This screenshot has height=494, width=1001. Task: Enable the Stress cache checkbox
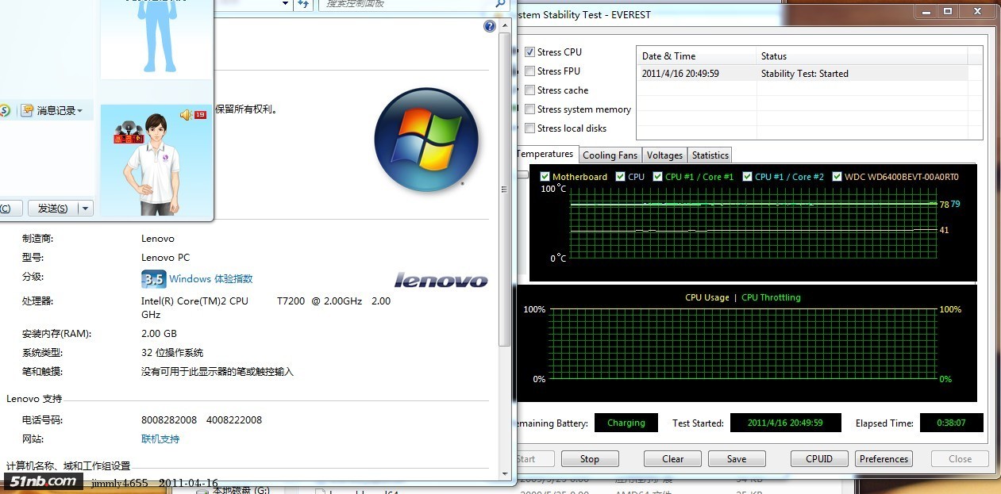coord(529,90)
